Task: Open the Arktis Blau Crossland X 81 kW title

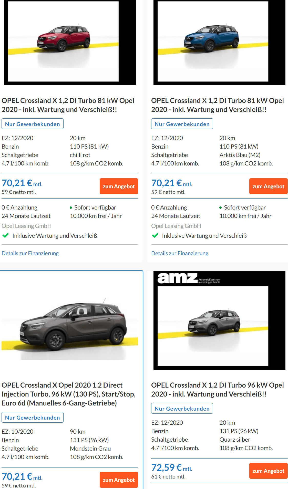Action: [218, 105]
